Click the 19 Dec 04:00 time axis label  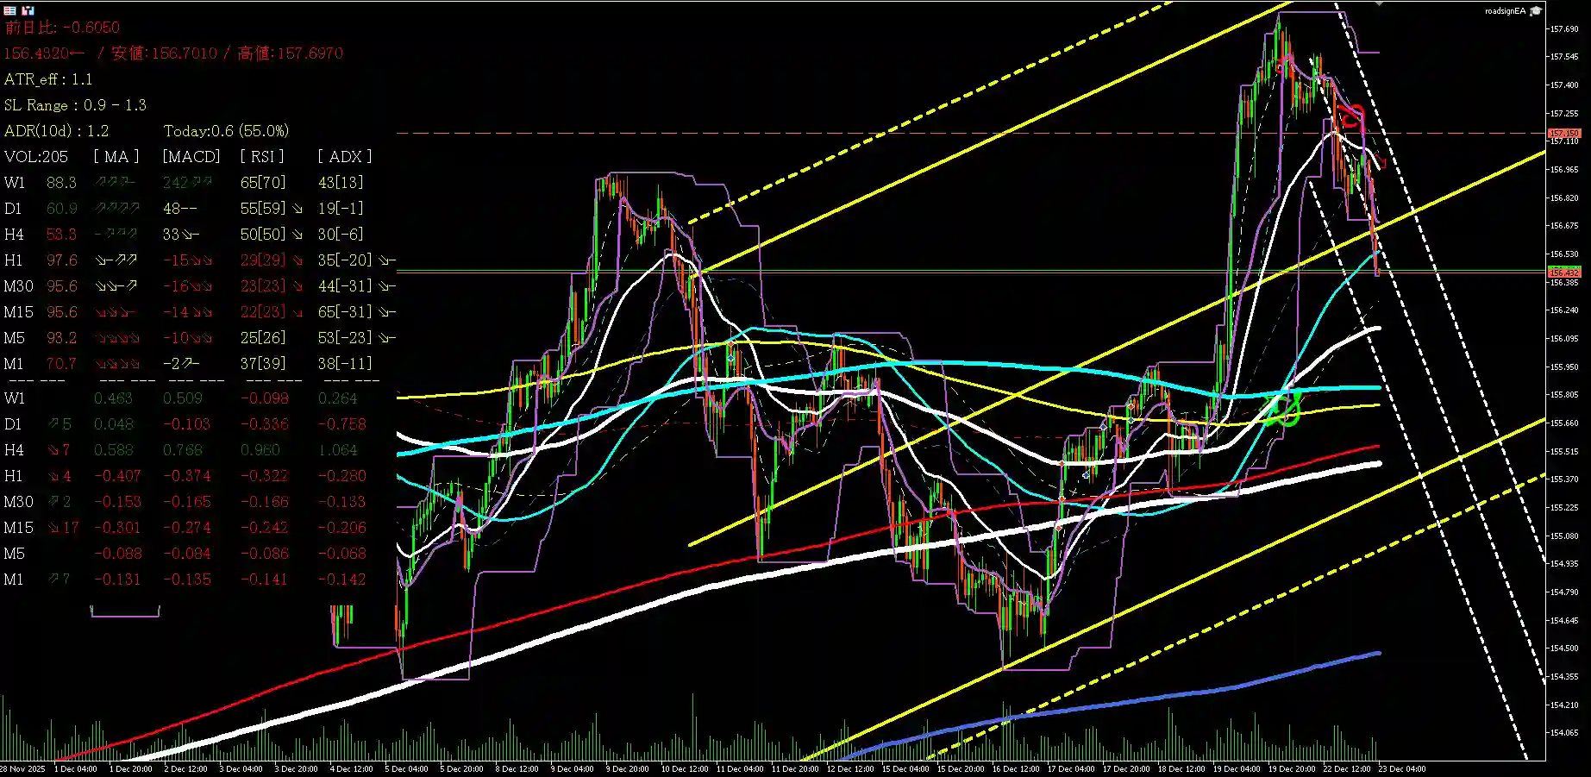[x=1236, y=768]
